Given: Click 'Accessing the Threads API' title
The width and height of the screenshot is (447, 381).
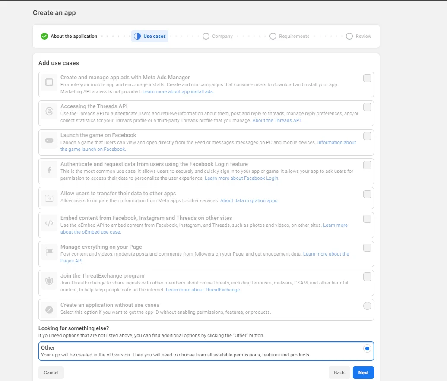Looking at the screenshot, I should click(x=94, y=106).
